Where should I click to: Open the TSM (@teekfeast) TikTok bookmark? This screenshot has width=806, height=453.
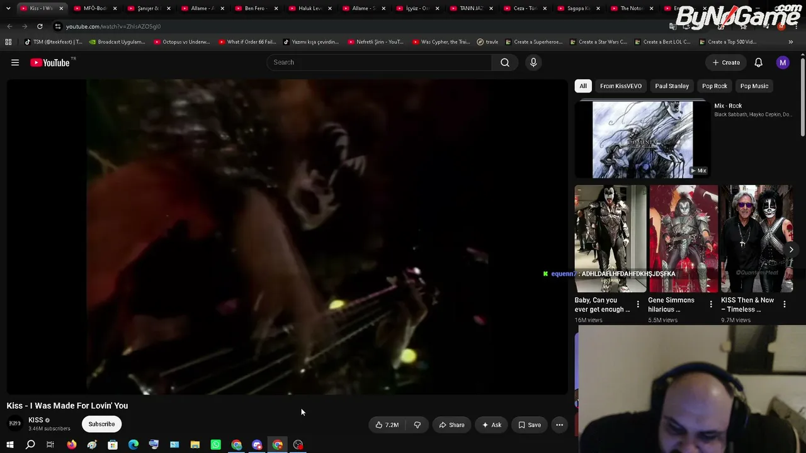[53, 42]
